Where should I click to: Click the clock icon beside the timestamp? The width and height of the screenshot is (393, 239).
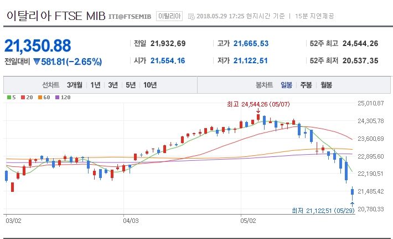[x=192, y=16]
